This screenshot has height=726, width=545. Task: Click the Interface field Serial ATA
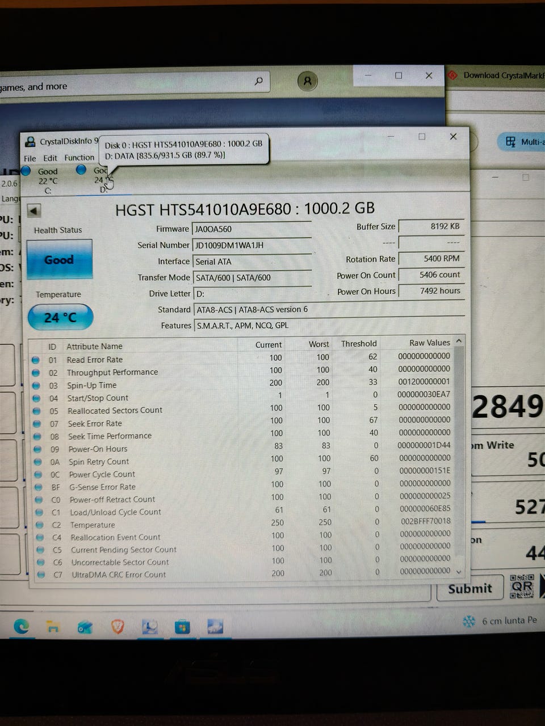(252, 261)
